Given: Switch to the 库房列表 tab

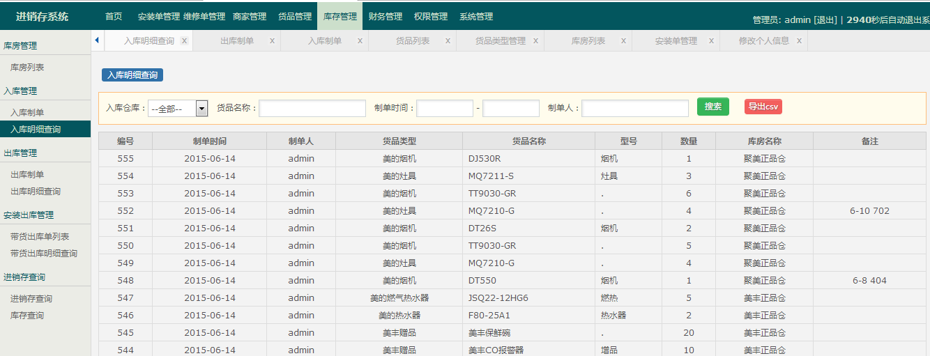Looking at the screenshot, I should pyautogui.click(x=588, y=41).
